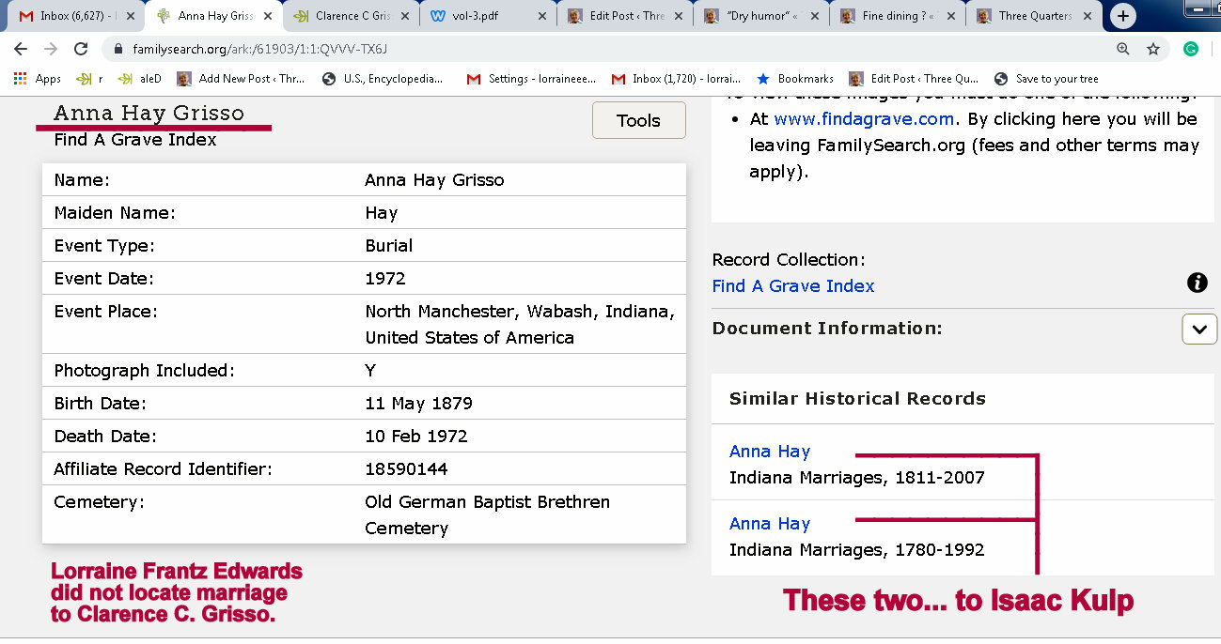Open the Save to your tree bookmark
This screenshot has height=644, width=1221.
pos(1046,79)
